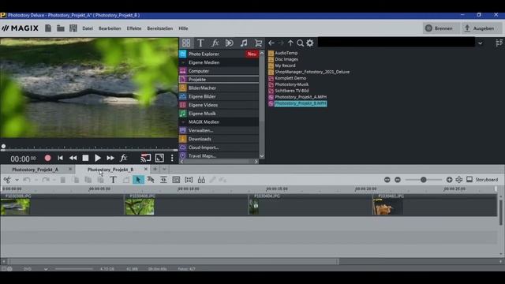Go up one folder with the up arrow
Screen dimensions: 505x284
click(x=290, y=43)
